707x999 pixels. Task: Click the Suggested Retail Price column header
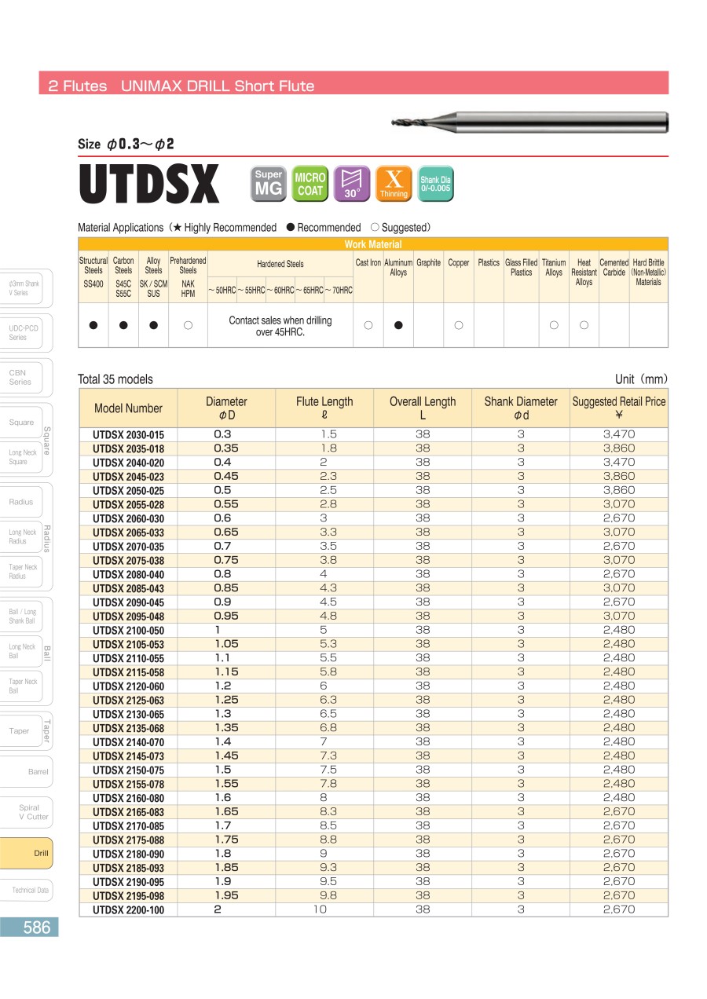click(619, 408)
